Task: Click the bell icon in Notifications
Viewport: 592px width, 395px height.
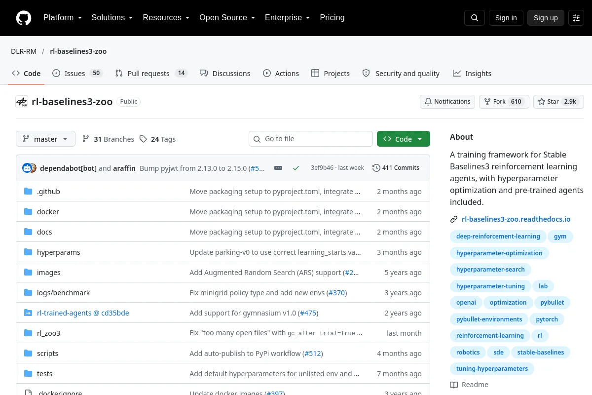Action: [428, 102]
